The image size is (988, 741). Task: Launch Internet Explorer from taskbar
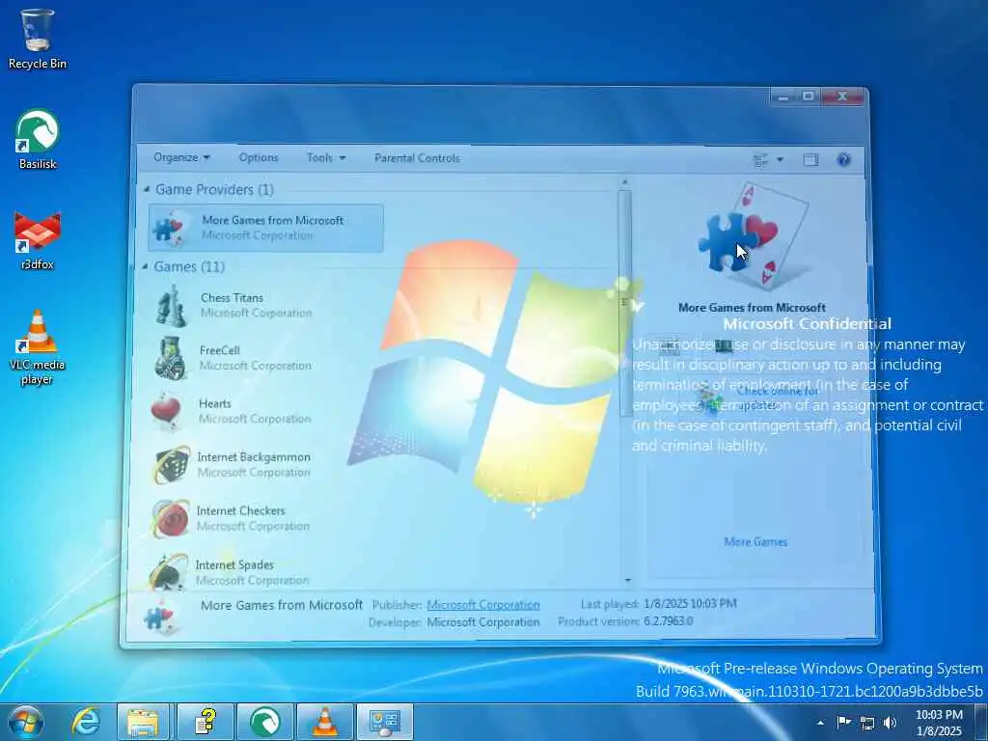click(x=86, y=722)
